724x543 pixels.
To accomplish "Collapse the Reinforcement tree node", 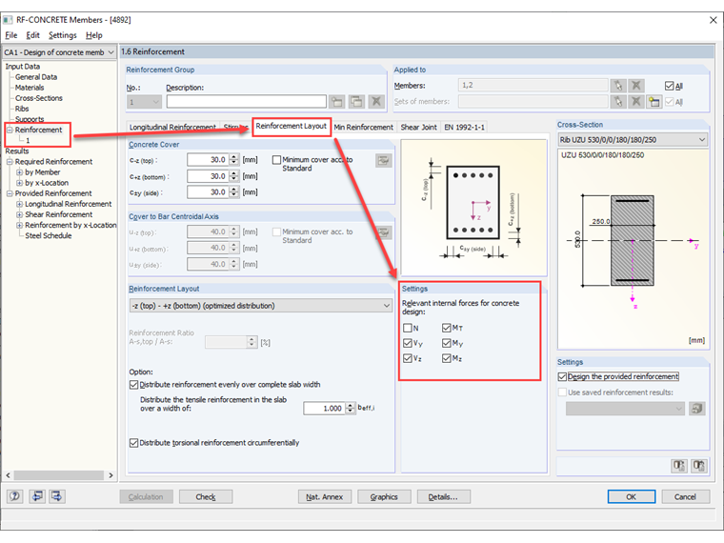I will pos(10,130).
